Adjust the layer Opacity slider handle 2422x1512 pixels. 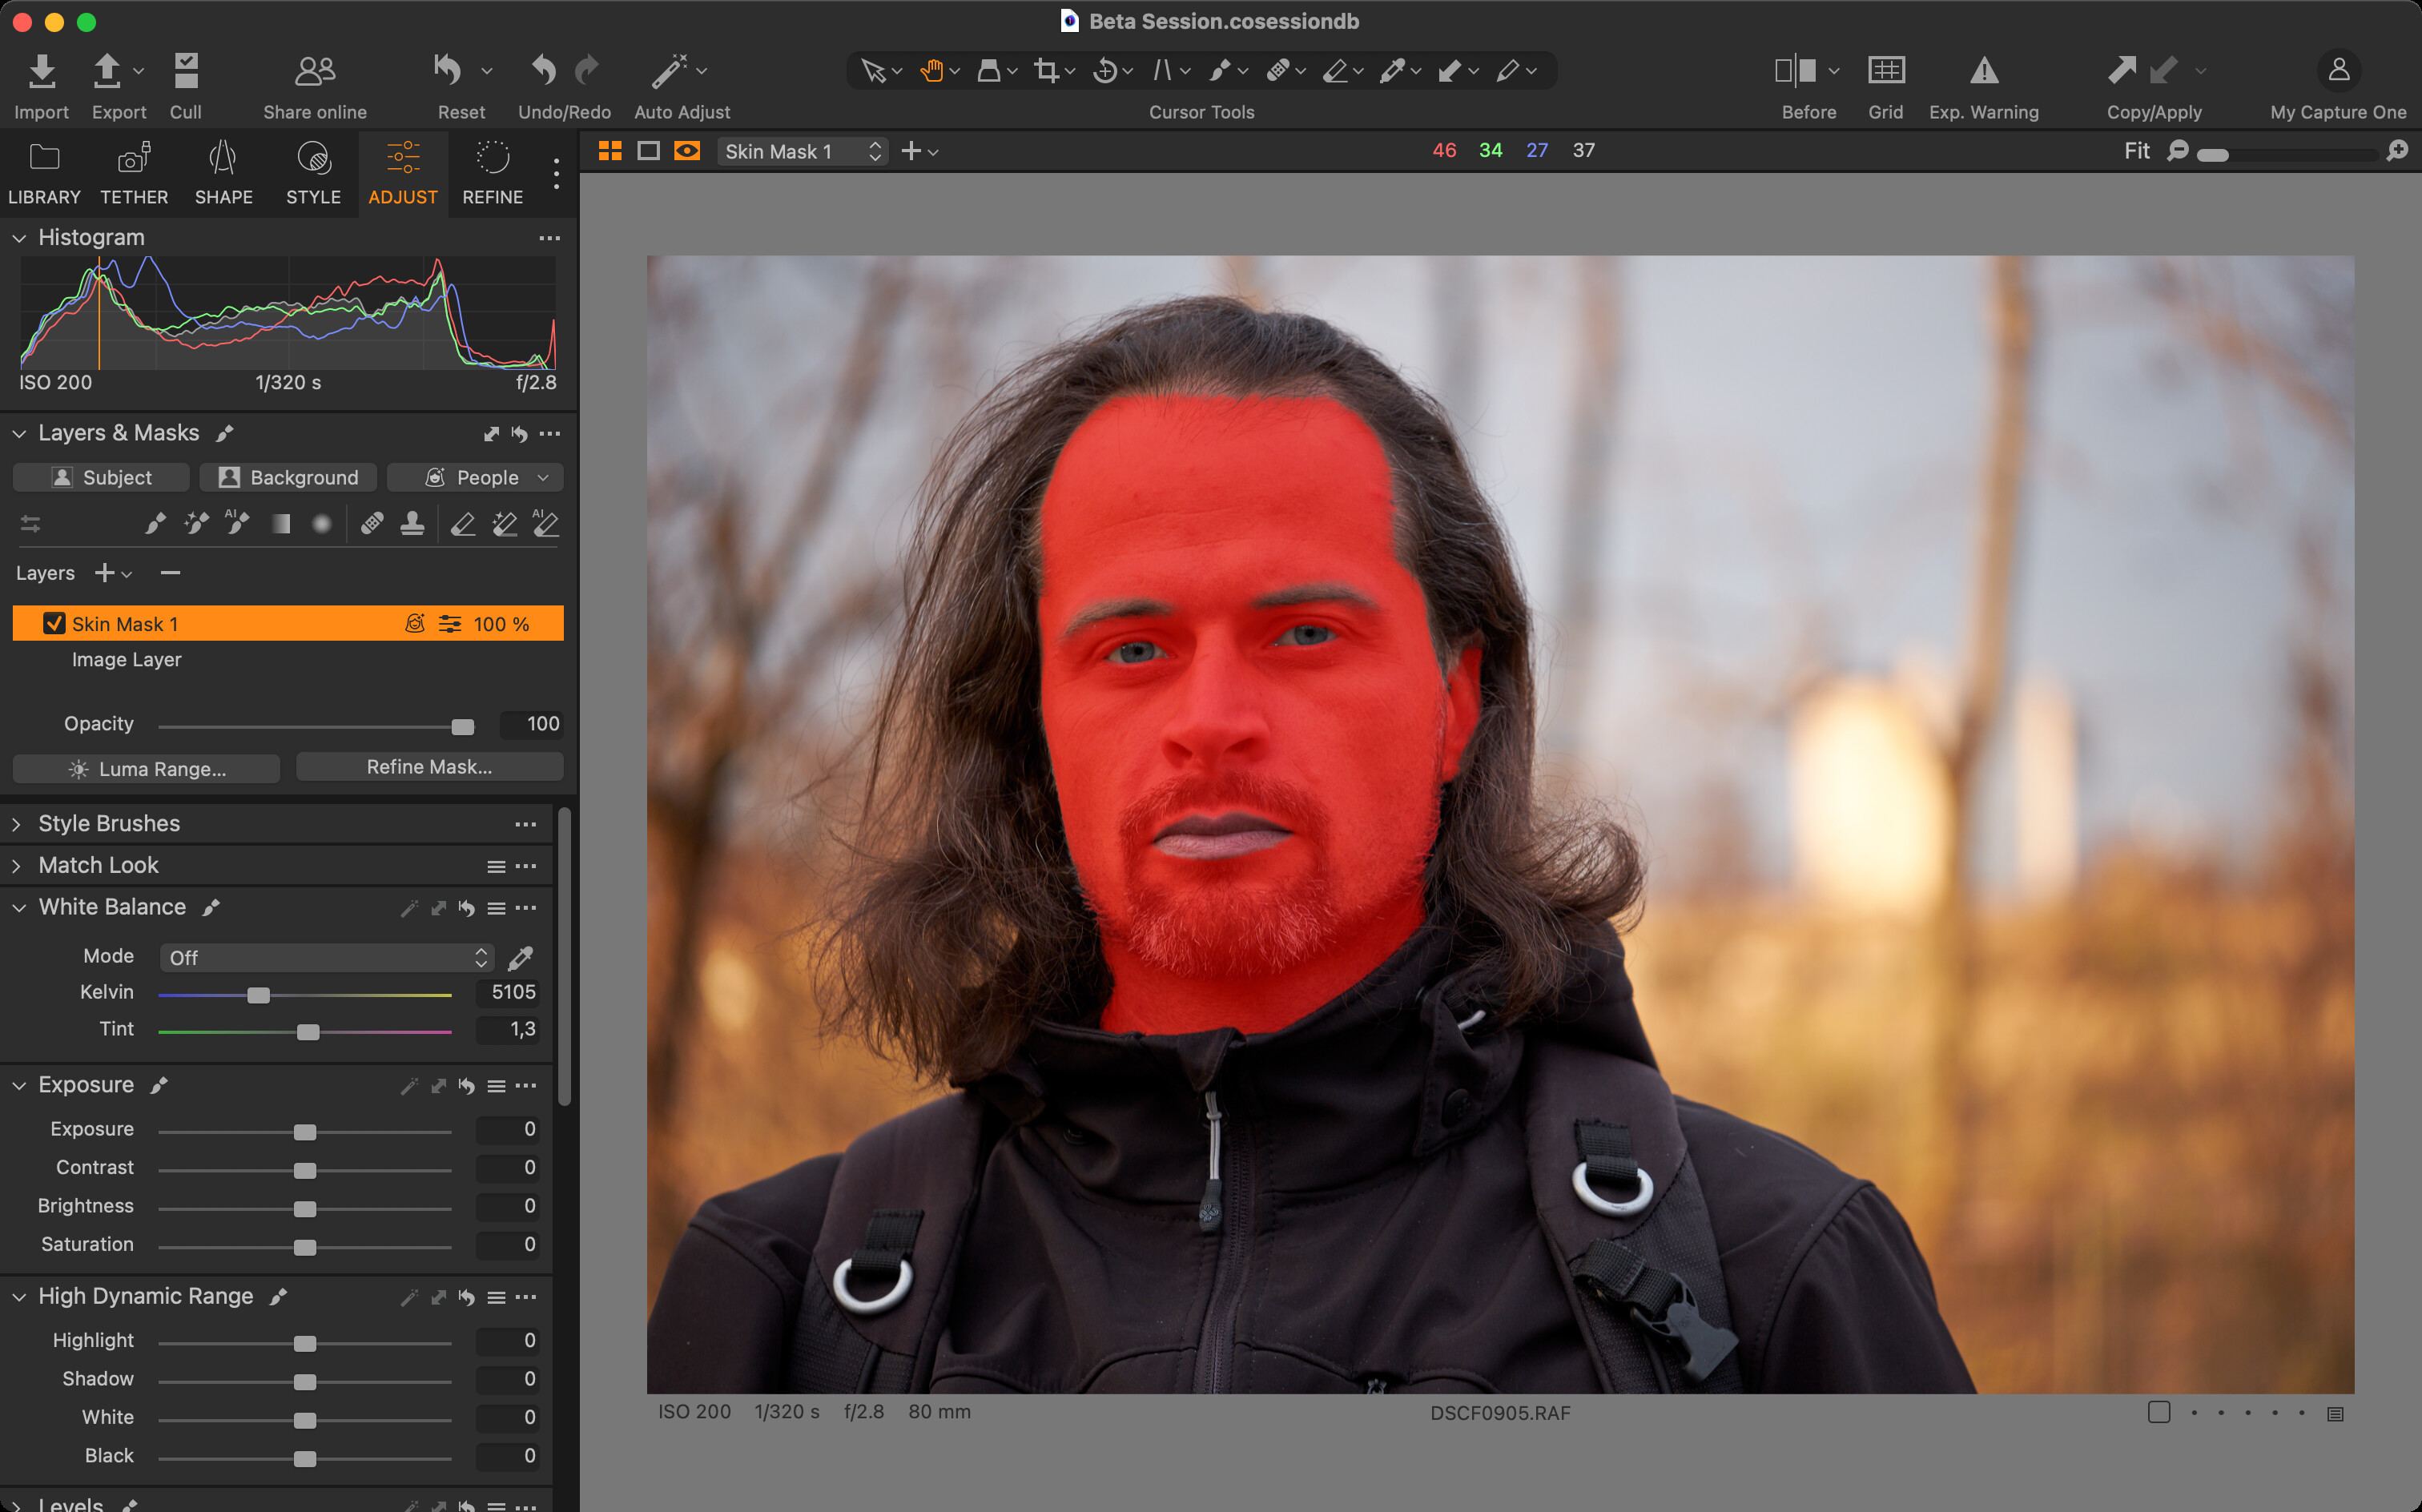[462, 727]
